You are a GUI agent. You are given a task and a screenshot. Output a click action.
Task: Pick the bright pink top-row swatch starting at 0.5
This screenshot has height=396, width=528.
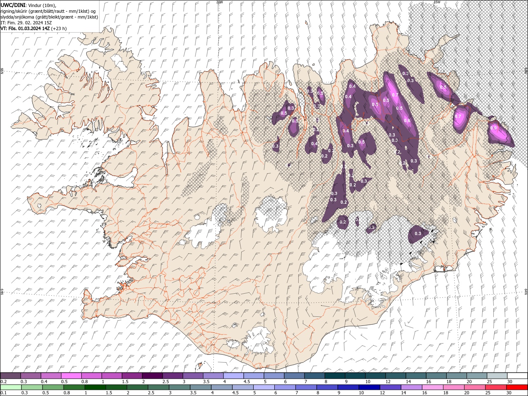[x=71, y=376]
